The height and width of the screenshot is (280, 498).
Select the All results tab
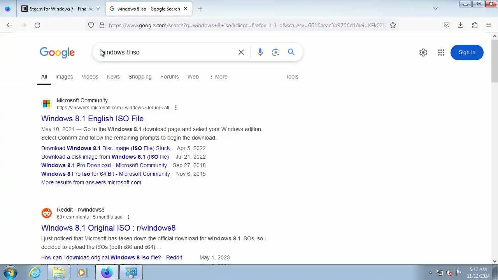tap(44, 77)
